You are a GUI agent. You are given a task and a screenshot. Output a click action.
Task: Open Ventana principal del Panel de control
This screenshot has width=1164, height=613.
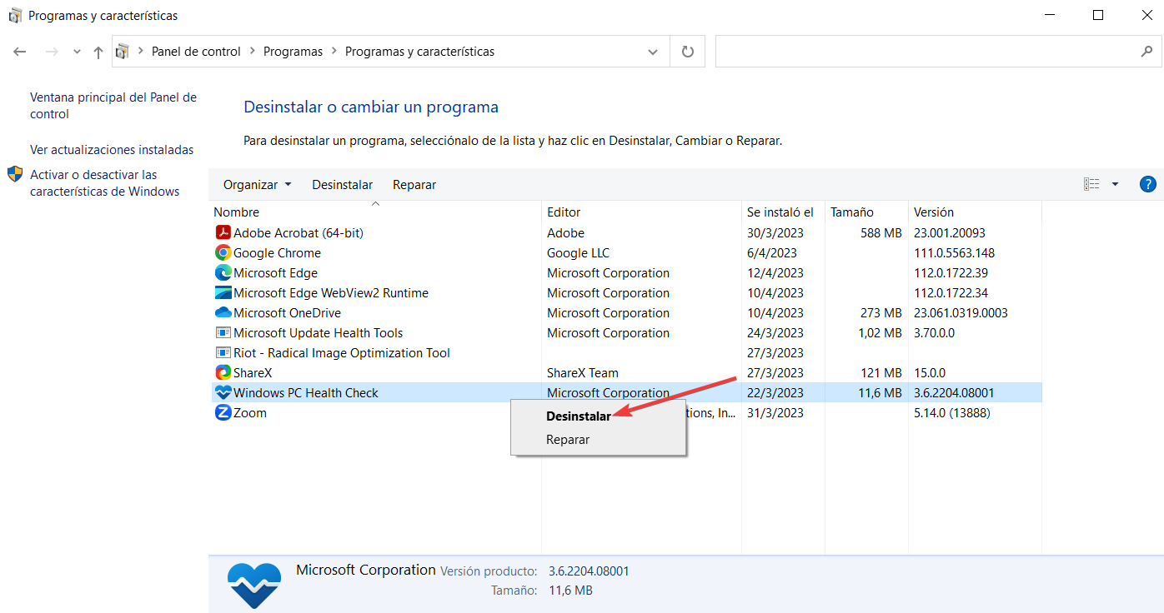click(x=113, y=106)
